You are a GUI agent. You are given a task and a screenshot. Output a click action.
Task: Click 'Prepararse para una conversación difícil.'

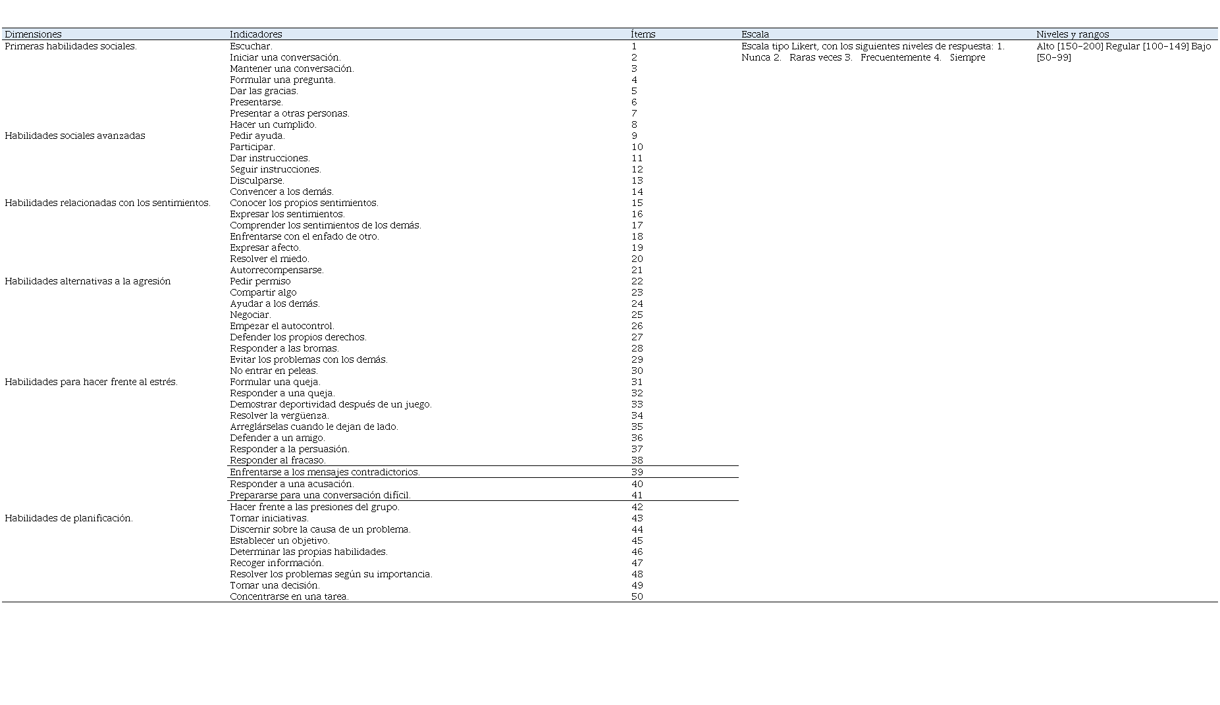320,495
